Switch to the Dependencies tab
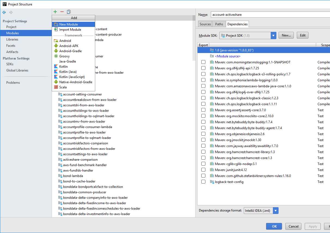This screenshot has width=330, height=233. click(238, 24)
